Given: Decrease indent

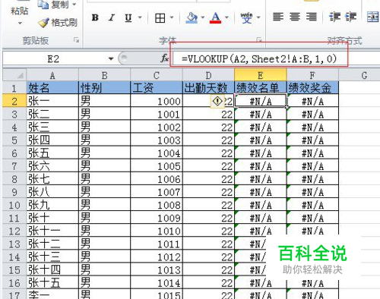Looking at the screenshot, I should tap(334, 17).
